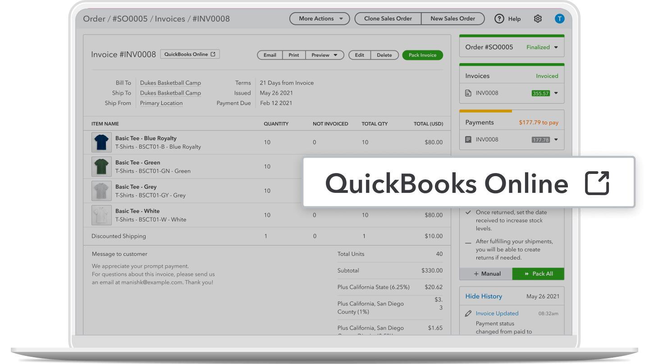
Task: Open the Primary Location link
Action: coord(161,103)
